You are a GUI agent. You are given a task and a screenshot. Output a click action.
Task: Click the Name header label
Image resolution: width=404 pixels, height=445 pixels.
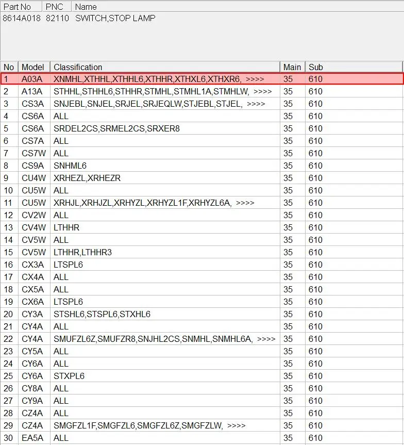[x=86, y=7]
